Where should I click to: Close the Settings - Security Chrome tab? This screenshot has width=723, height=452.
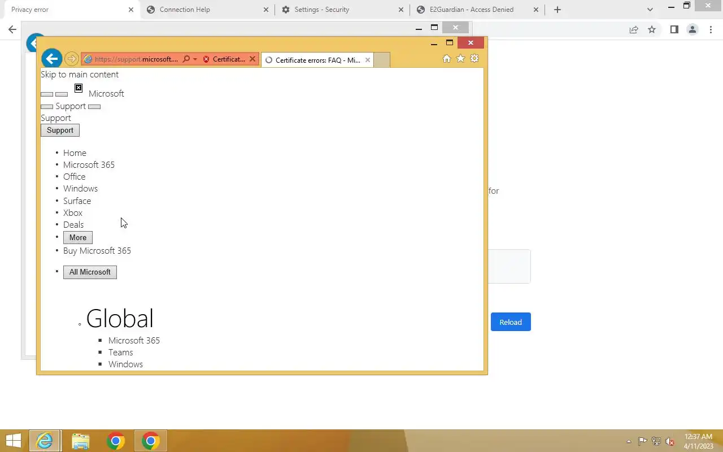[401, 10]
